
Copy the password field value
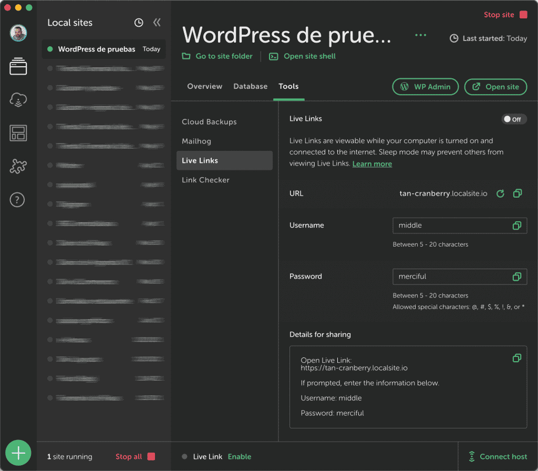[517, 277]
